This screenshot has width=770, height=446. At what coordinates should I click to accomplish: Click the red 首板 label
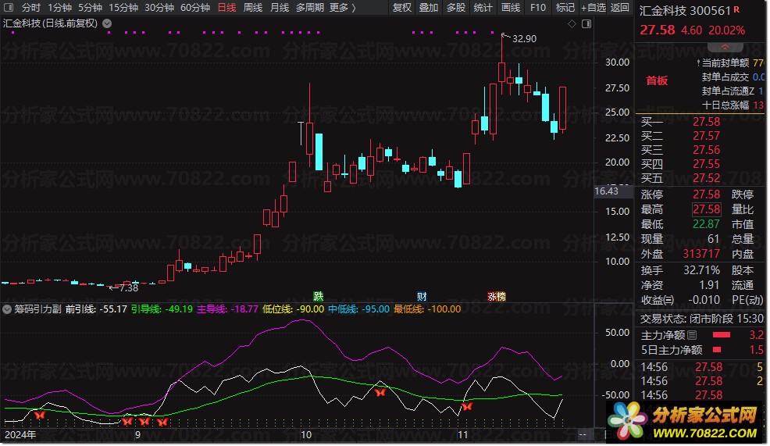click(657, 80)
